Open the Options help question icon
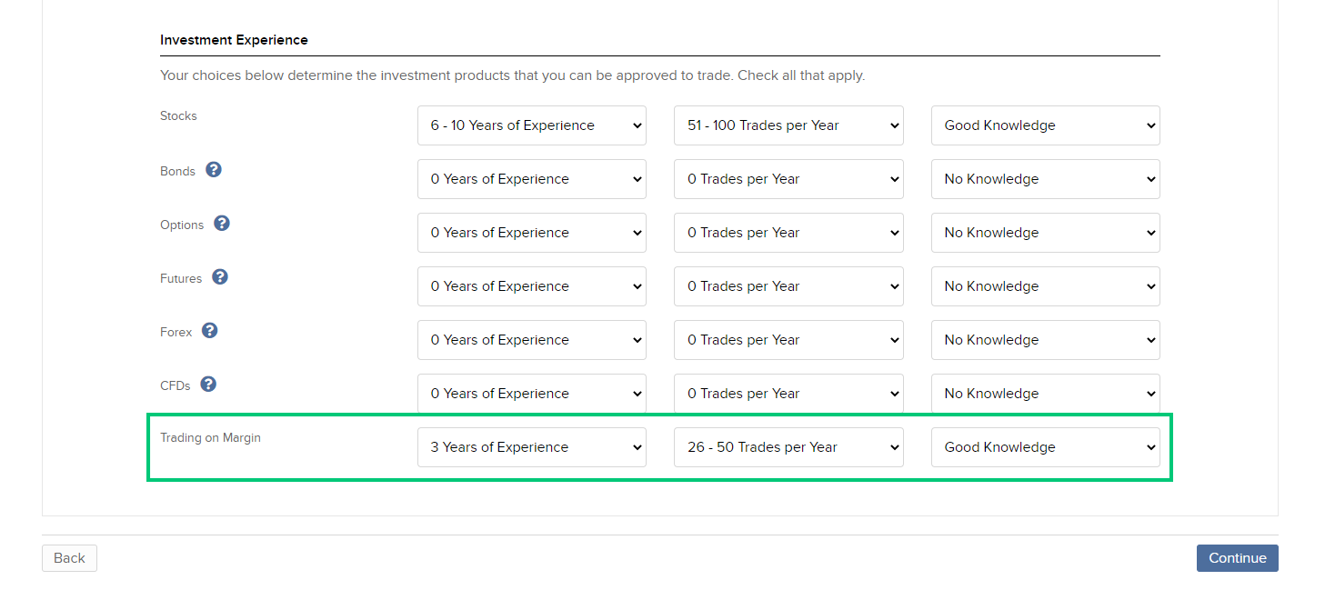Viewport: 1325px width, 610px height. click(222, 224)
